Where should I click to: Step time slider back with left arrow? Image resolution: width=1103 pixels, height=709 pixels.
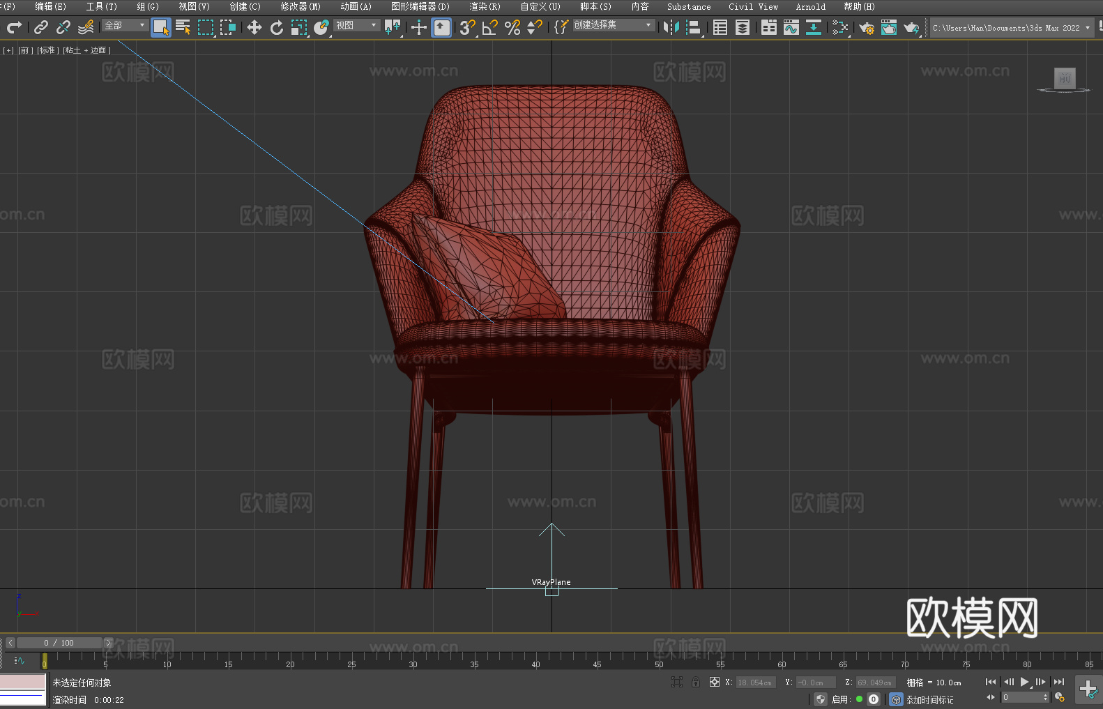coord(10,643)
